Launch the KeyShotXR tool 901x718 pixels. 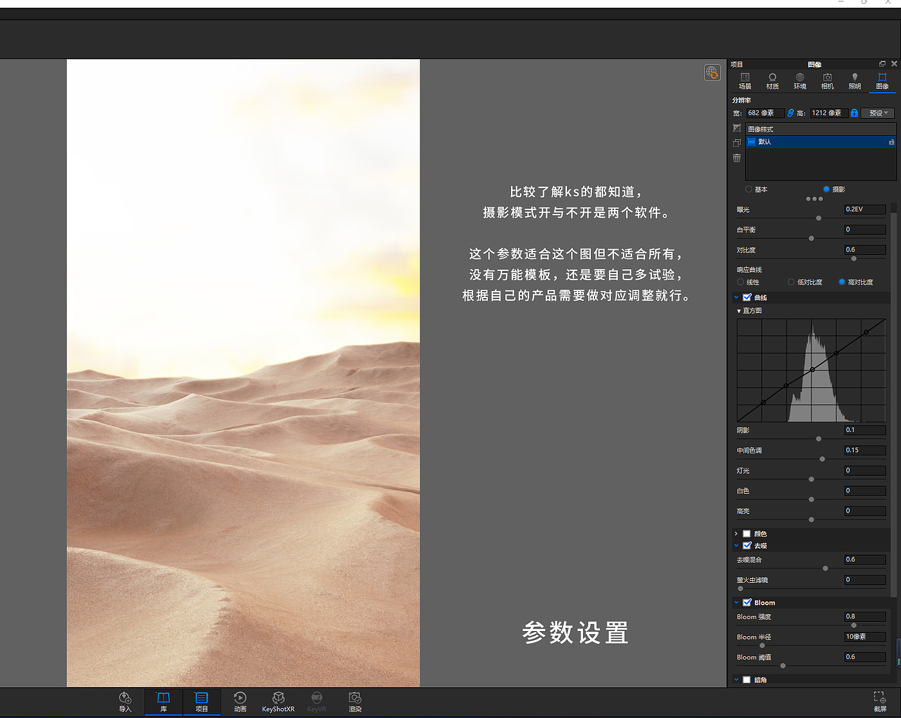click(278, 701)
